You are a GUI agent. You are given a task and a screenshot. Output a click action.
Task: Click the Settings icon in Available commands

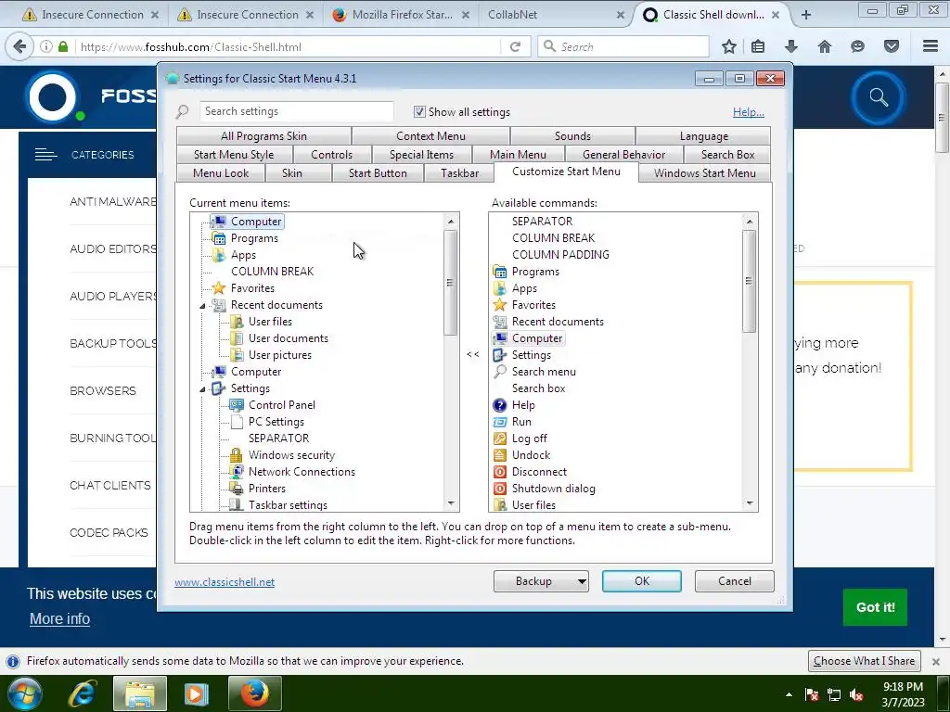(500, 355)
